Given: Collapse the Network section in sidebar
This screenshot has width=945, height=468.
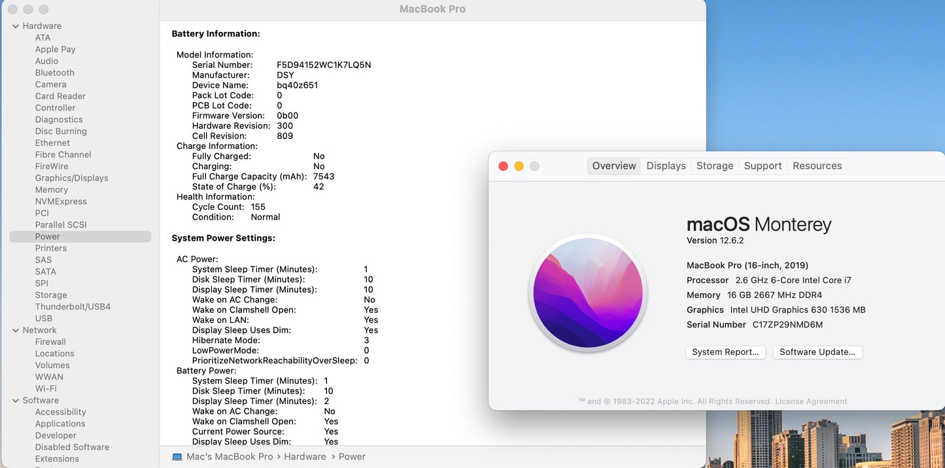Looking at the screenshot, I should [x=16, y=330].
